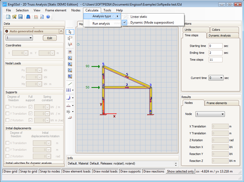The width and height of the screenshot is (244, 182).
Task: Click the Open file folder icon
Action: 14,17
